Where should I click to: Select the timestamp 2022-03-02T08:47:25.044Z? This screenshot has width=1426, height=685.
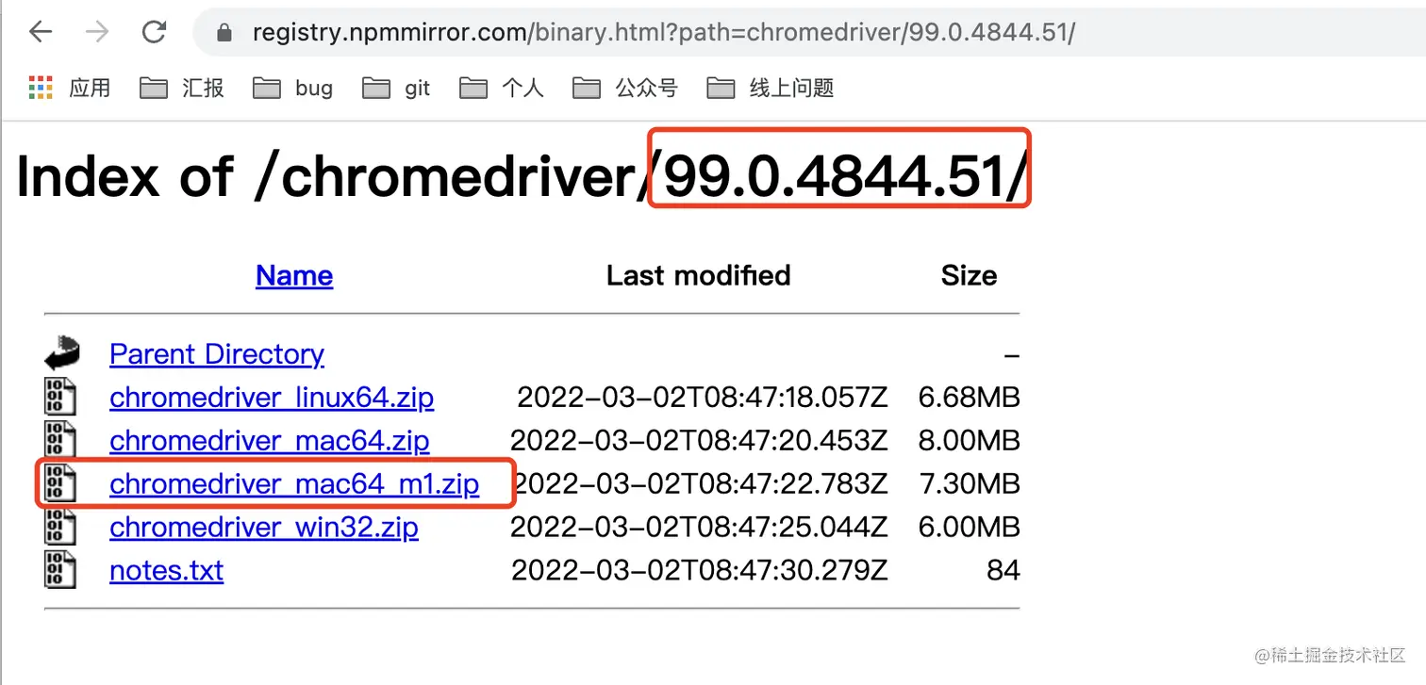click(699, 528)
